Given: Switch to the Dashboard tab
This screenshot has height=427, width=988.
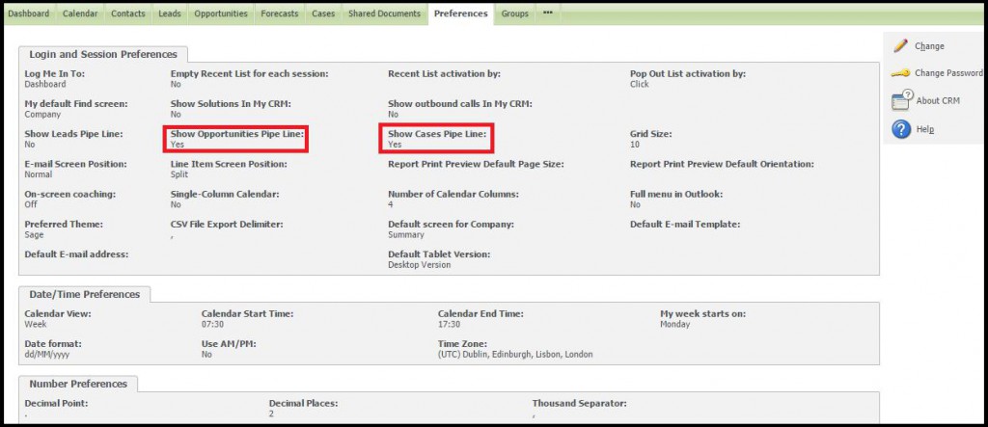Looking at the screenshot, I should click(x=28, y=13).
